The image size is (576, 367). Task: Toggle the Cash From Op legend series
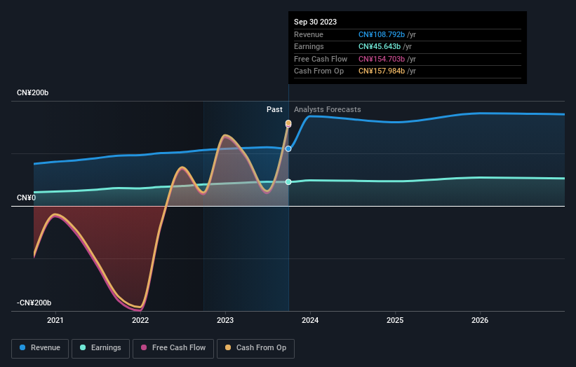[x=255, y=348]
